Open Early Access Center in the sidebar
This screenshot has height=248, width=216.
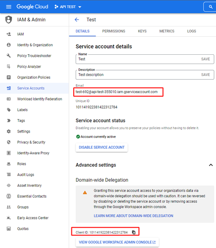[34, 218]
